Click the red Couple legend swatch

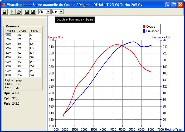point(144,27)
